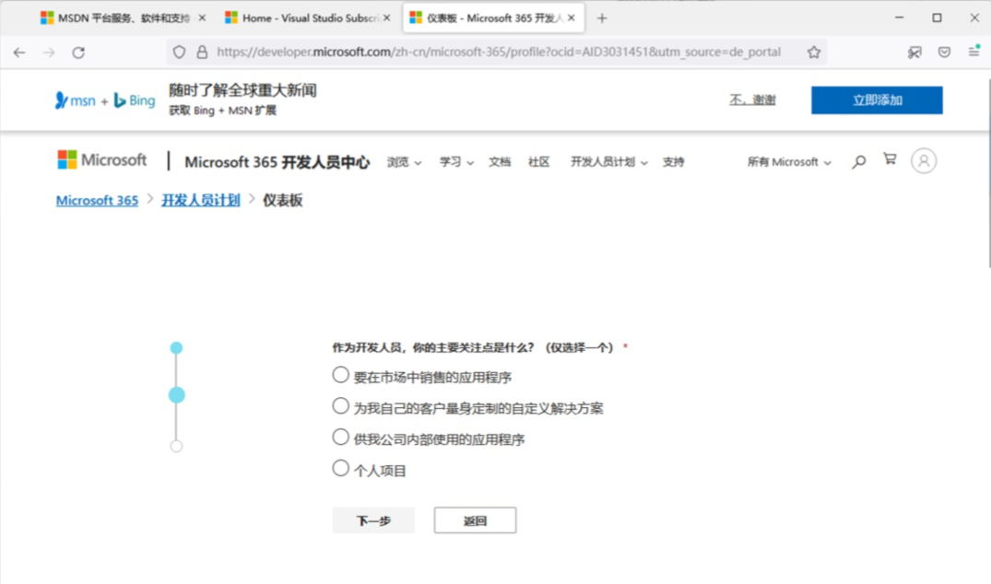This screenshot has width=991, height=584.
Task: Go back to the previous page
Action: 19,53
